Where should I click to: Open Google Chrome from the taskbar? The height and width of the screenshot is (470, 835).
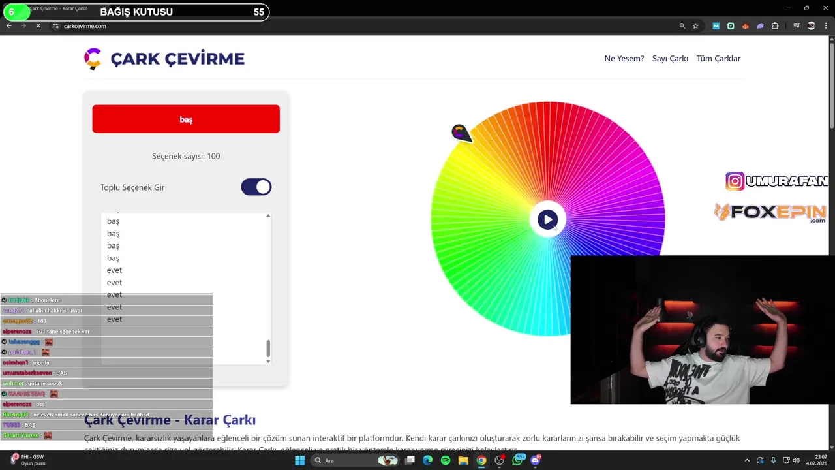[x=481, y=460]
